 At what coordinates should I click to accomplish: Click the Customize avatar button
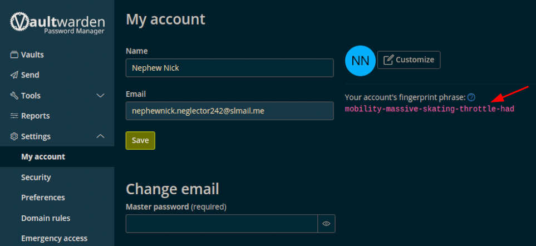(x=409, y=60)
